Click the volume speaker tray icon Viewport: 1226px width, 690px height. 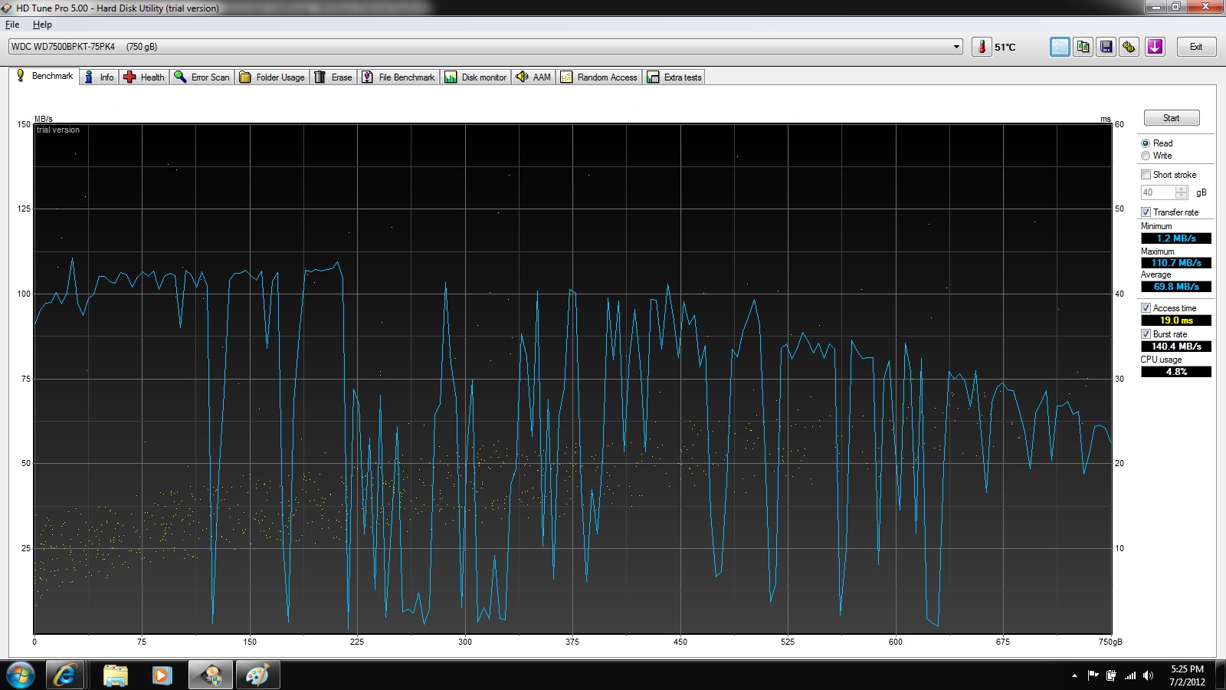(x=1148, y=675)
